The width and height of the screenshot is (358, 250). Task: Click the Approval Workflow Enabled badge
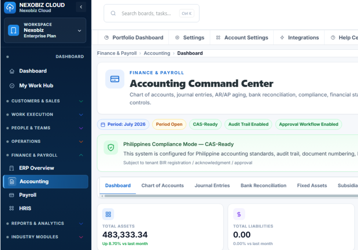(x=309, y=124)
